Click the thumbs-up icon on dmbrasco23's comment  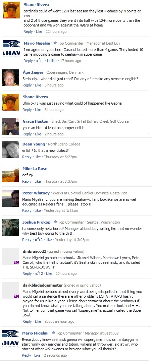38,274
